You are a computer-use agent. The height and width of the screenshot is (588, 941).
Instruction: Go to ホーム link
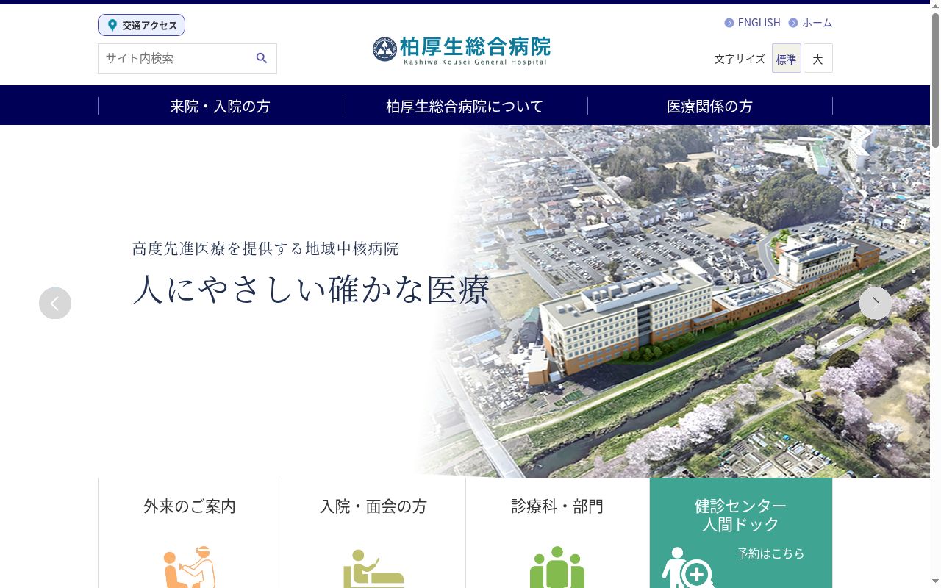click(x=817, y=23)
